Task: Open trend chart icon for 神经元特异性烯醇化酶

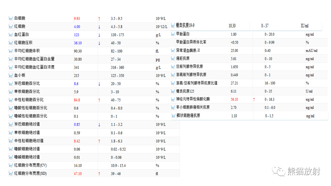Action: [x=173, y=99]
